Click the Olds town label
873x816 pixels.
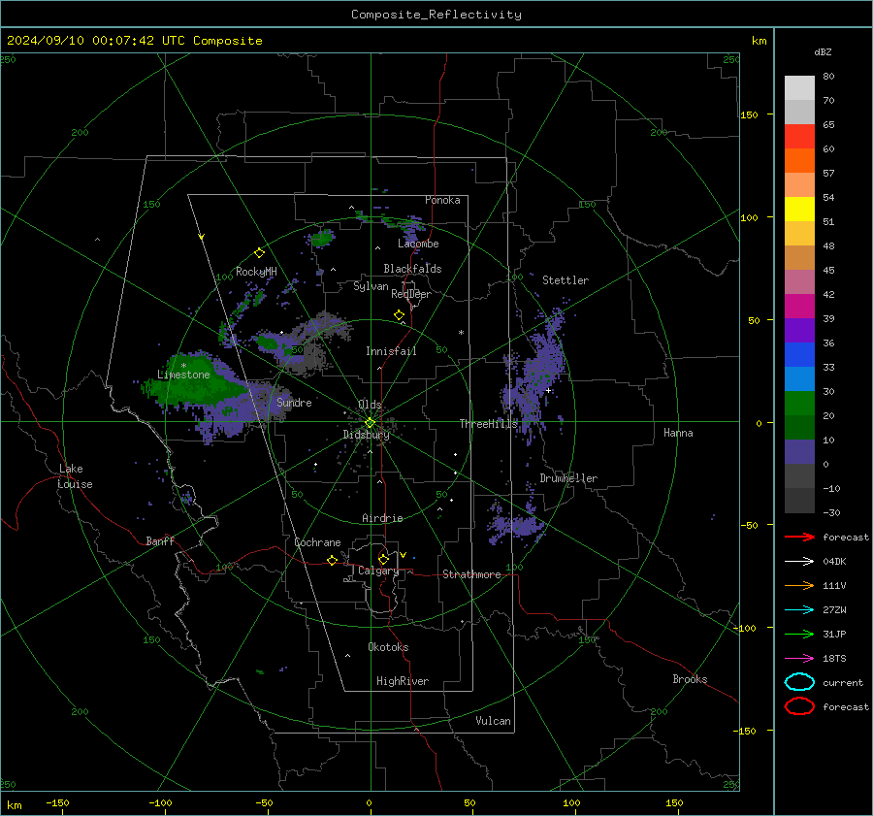(x=370, y=405)
